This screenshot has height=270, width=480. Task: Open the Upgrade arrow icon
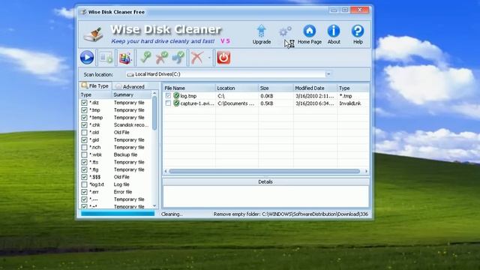pos(262,31)
